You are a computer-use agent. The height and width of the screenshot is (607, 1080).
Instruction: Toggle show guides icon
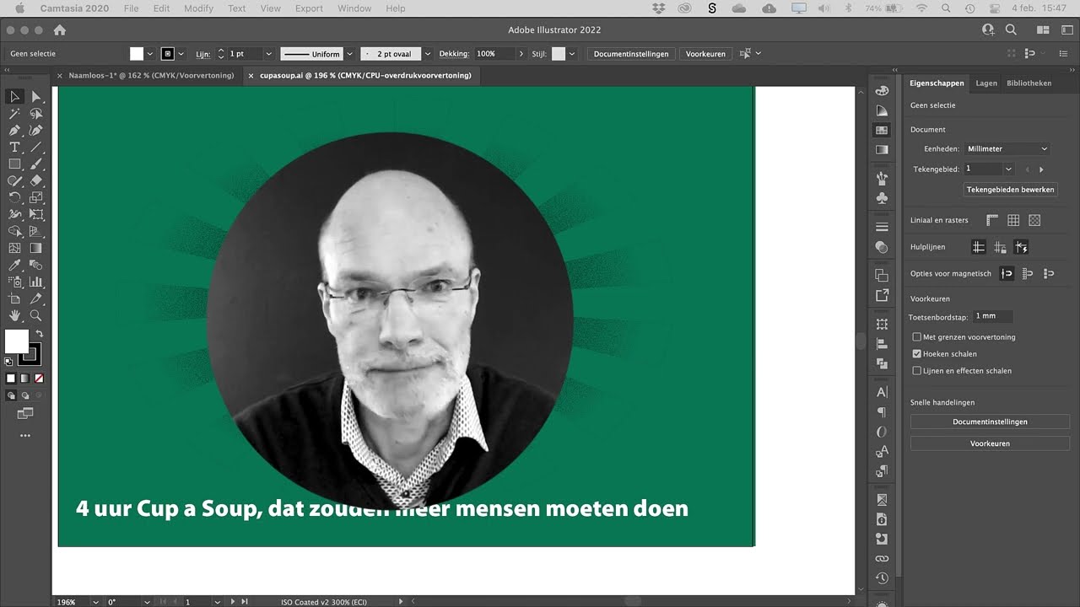(979, 247)
